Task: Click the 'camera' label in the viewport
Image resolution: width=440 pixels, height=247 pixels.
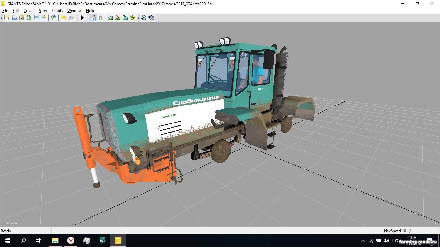Action: (11, 223)
